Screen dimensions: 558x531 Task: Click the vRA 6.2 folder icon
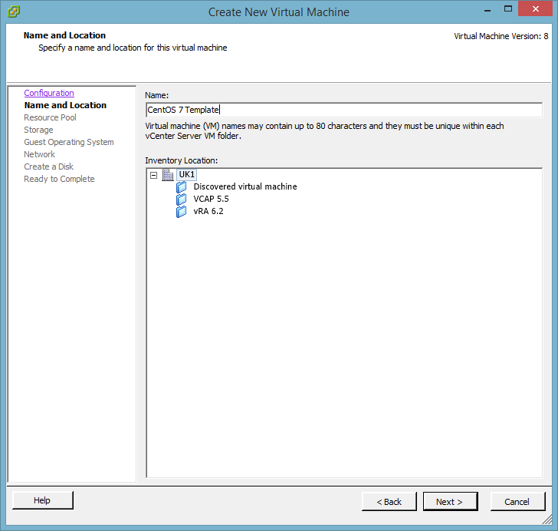pos(182,211)
